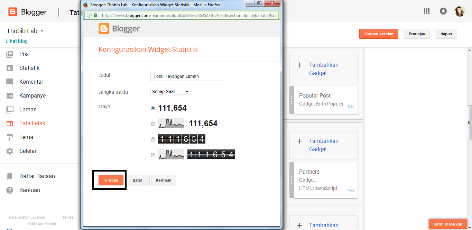Click the Bantuan question mark icon
This screenshot has width=472, height=230.
point(10,190)
